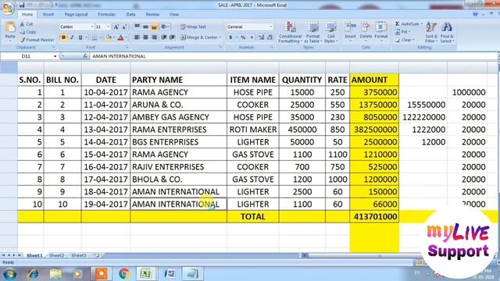
Task: Open the AutoSum dropdown arrow
Action: (x=422, y=24)
